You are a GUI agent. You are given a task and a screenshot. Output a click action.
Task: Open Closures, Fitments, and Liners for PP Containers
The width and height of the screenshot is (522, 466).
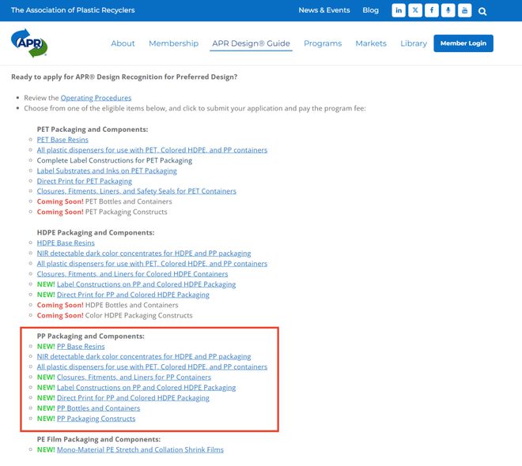(134, 378)
